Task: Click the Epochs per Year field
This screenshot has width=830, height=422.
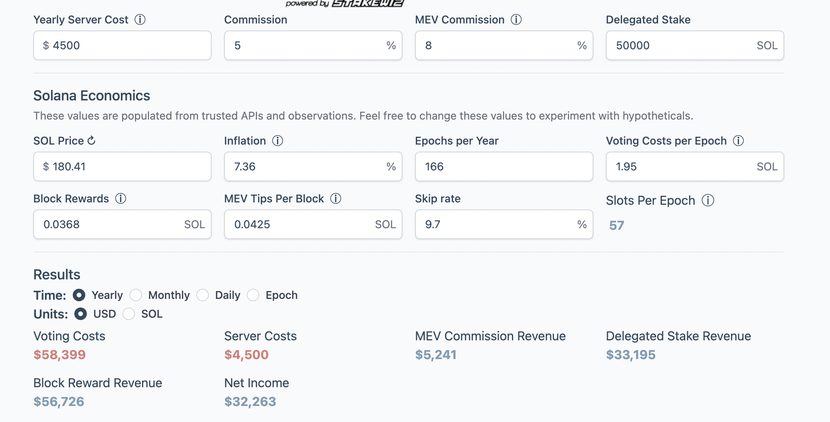Action: pos(504,166)
